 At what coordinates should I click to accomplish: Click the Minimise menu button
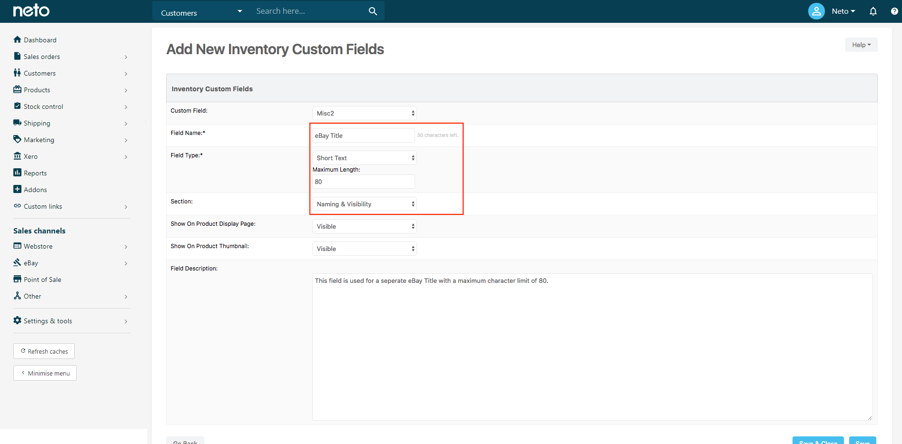click(x=45, y=373)
